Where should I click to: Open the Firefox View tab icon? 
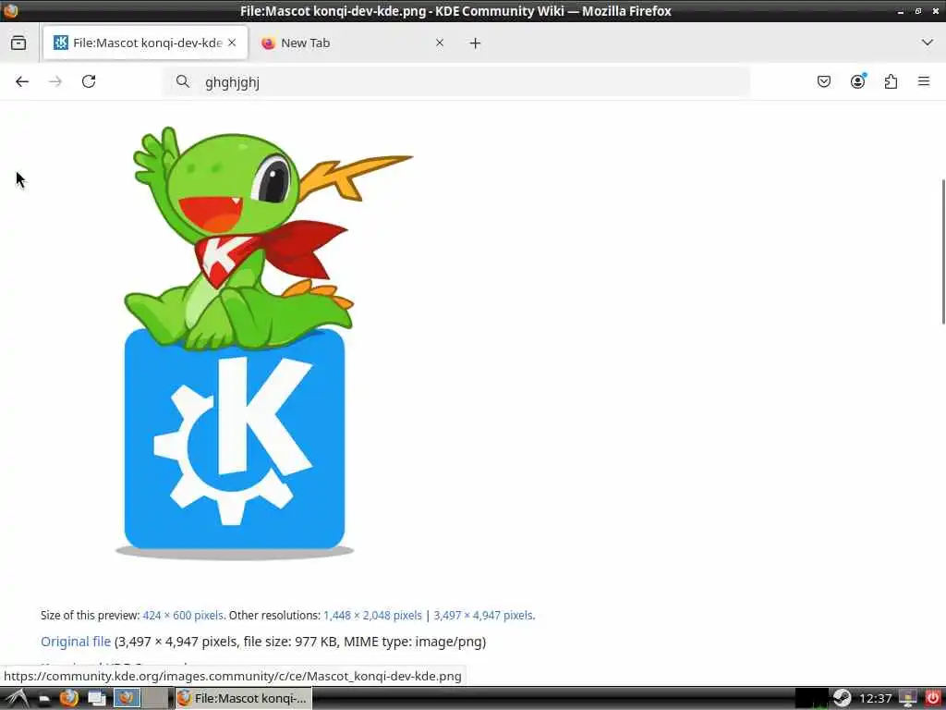point(18,43)
